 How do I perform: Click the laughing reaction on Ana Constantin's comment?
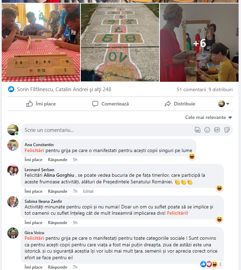click(192, 156)
